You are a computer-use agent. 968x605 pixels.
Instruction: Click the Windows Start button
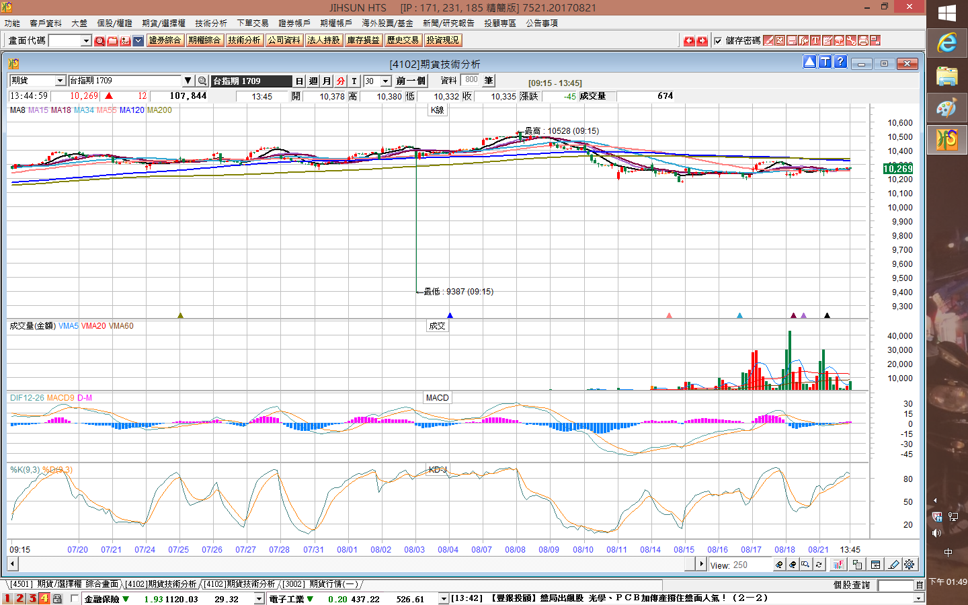(947, 13)
